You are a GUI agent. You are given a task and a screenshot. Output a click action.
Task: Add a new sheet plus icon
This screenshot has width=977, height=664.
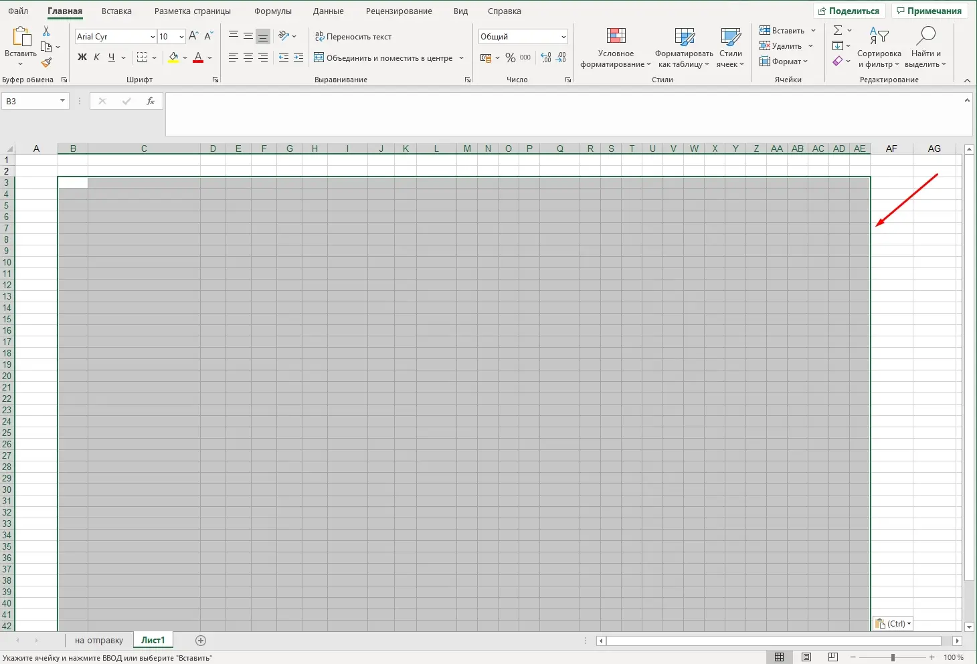(x=200, y=641)
